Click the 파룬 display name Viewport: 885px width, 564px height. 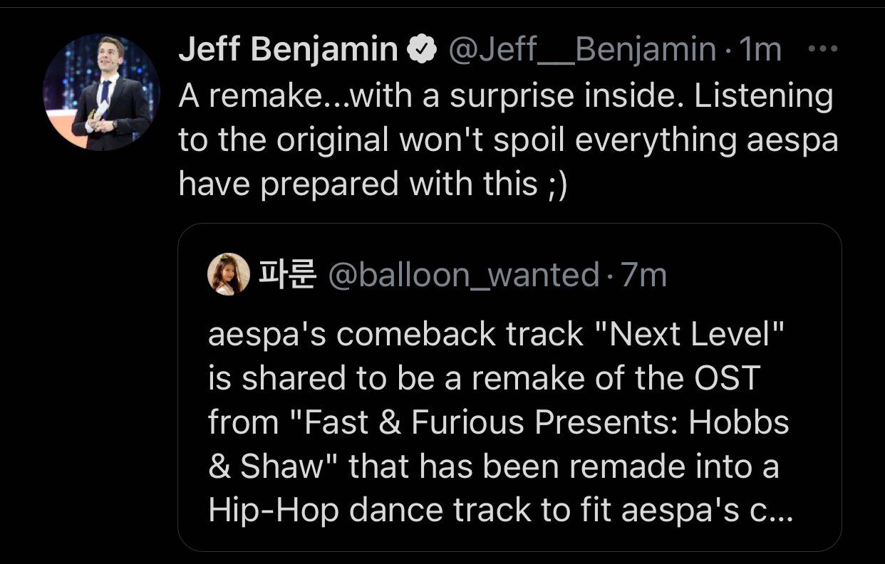pos(285,275)
